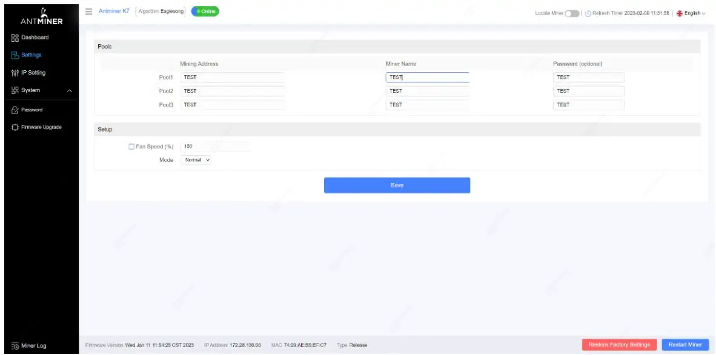Click the Password lock icon

15,110
